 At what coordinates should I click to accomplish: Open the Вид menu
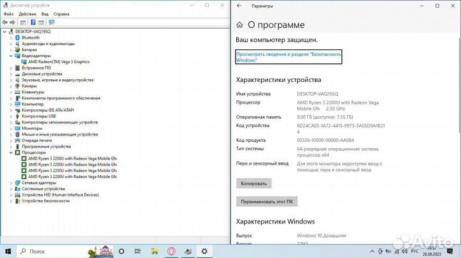pyautogui.click(x=45, y=14)
